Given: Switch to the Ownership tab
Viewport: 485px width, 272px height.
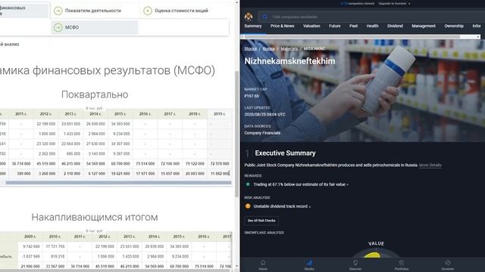Looking at the screenshot, I should [454, 26].
